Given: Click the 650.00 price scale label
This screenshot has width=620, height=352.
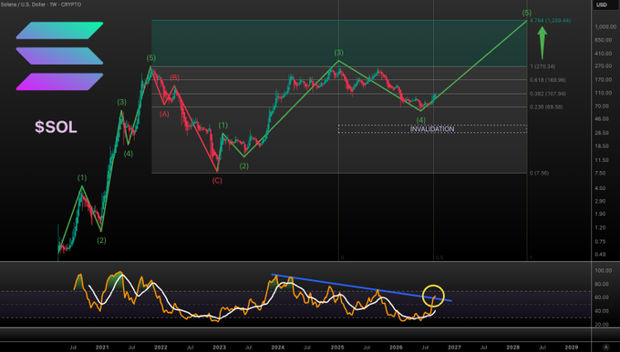Looking at the screenshot, I should 604,40.
